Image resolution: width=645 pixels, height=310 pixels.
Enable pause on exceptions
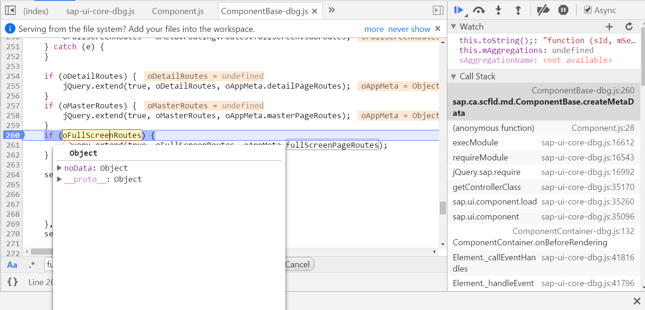click(563, 9)
